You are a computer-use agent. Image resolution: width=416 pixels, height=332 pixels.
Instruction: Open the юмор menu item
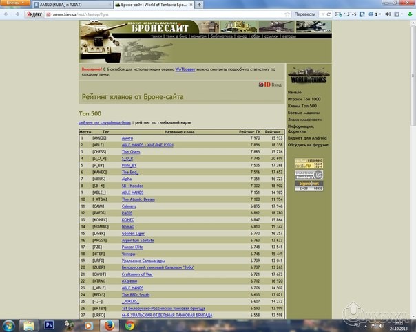pos(242,36)
